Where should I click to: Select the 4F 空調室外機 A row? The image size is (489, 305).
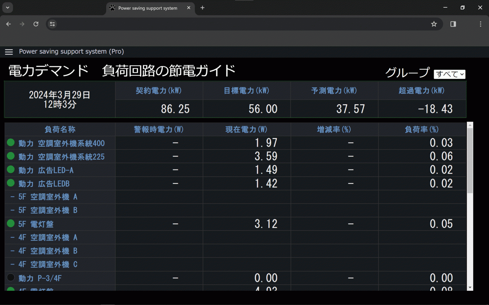[x=235, y=237]
